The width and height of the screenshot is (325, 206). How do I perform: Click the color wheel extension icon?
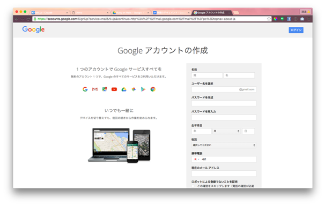point(276,19)
